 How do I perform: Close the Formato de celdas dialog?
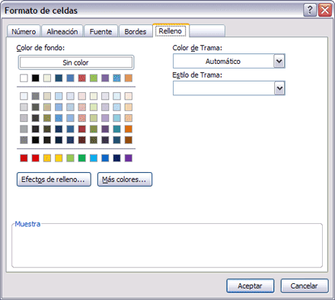[x=325, y=10]
